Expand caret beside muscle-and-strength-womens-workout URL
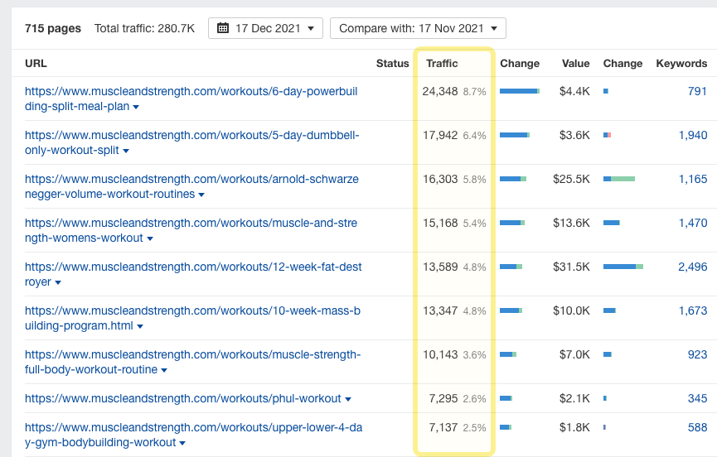717x457 pixels. point(150,239)
